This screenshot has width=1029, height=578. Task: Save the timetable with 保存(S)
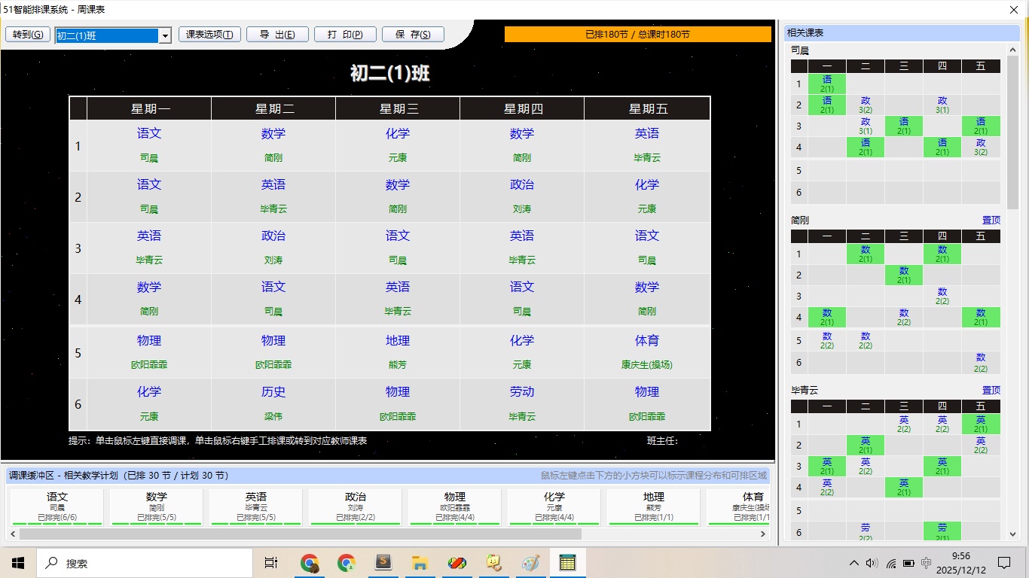pyautogui.click(x=413, y=35)
